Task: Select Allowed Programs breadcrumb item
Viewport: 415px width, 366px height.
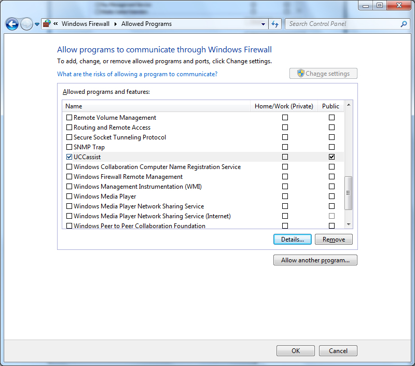Action: (x=146, y=24)
